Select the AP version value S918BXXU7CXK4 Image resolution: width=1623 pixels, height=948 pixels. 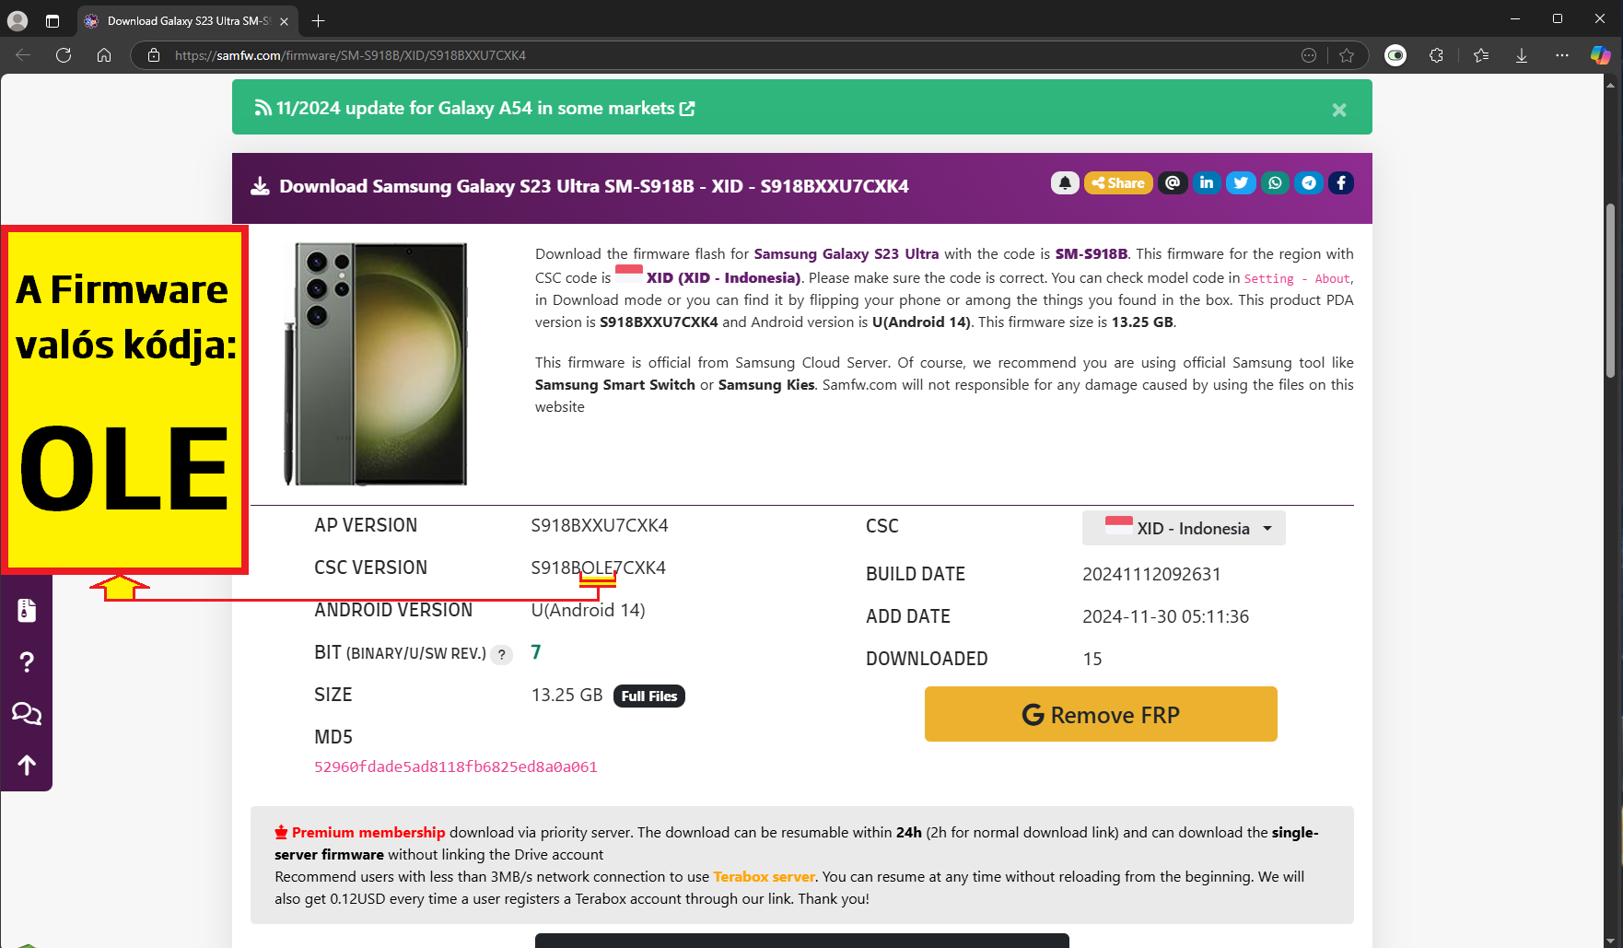coord(600,525)
